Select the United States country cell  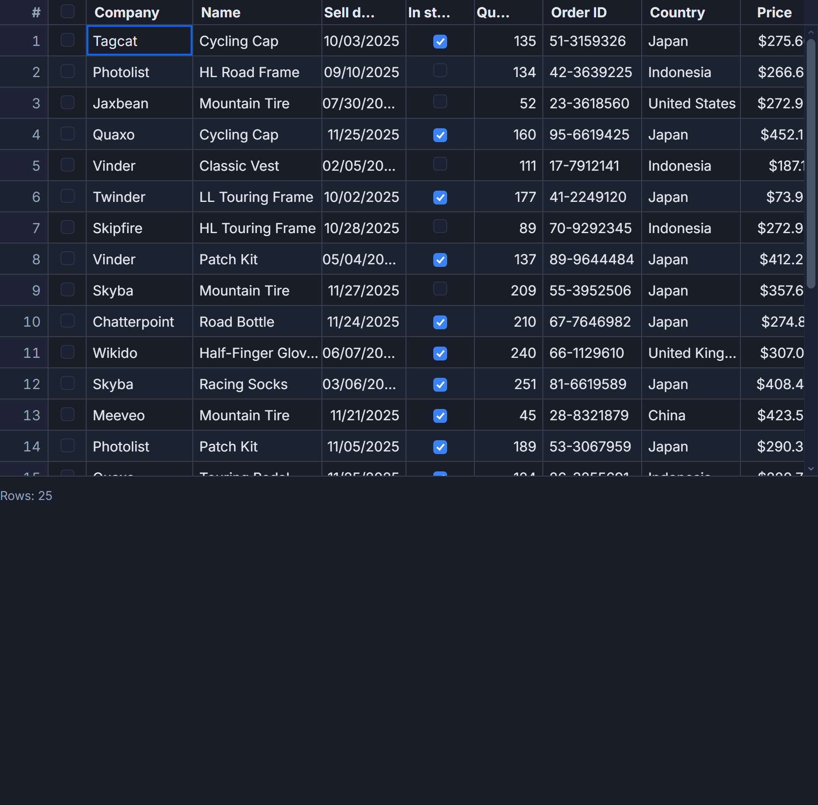[x=691, y=103]
